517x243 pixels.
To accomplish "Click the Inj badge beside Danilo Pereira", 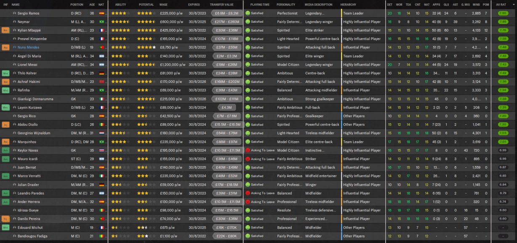I will pos(5,219).
